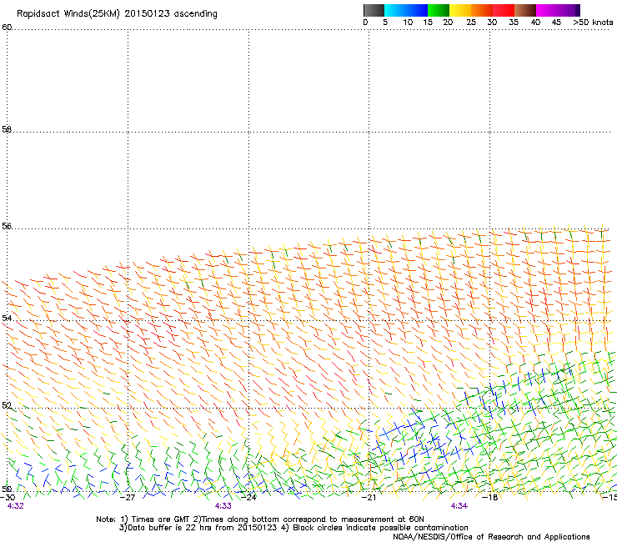617x542 pixels.
Task: Click the red 30-35 knots color segment
Action: [504, 10]
